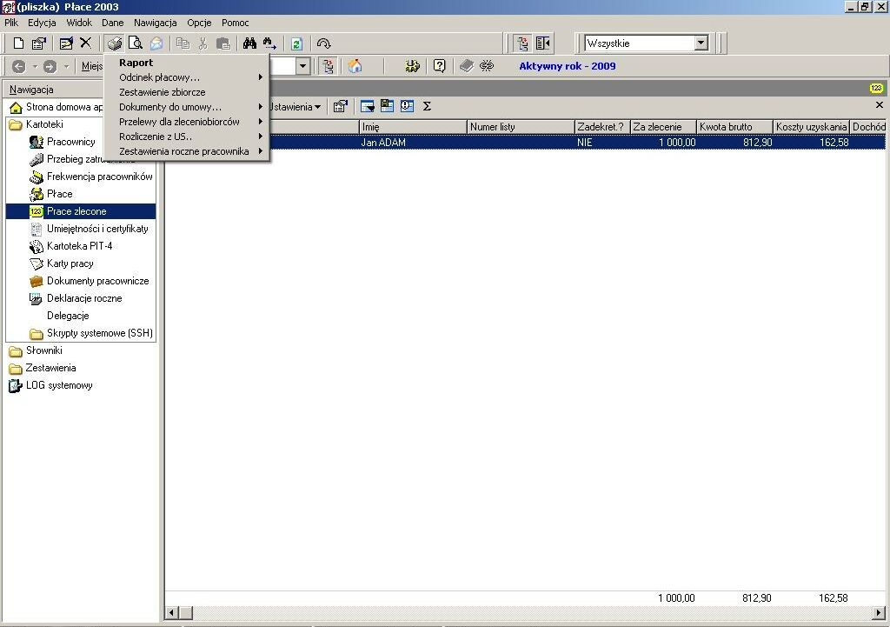Click the Home house icon in second toolbar

355,66
